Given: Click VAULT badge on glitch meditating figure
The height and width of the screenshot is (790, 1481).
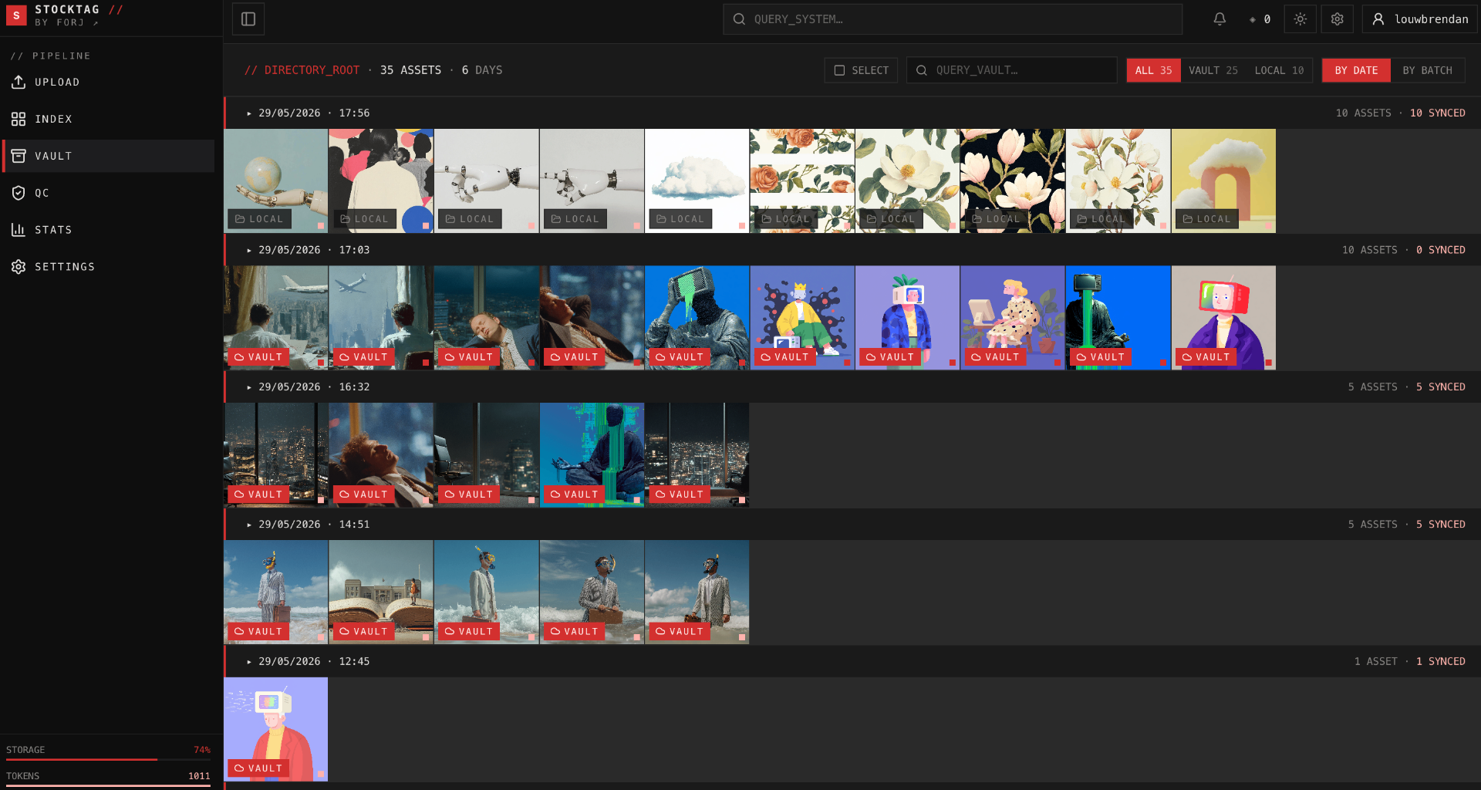Looking at the screenshot, I should (575, 495).
